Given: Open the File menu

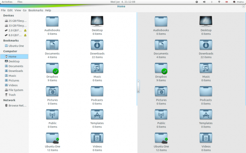Looking at the screenshot, I should tap(3, 10).
